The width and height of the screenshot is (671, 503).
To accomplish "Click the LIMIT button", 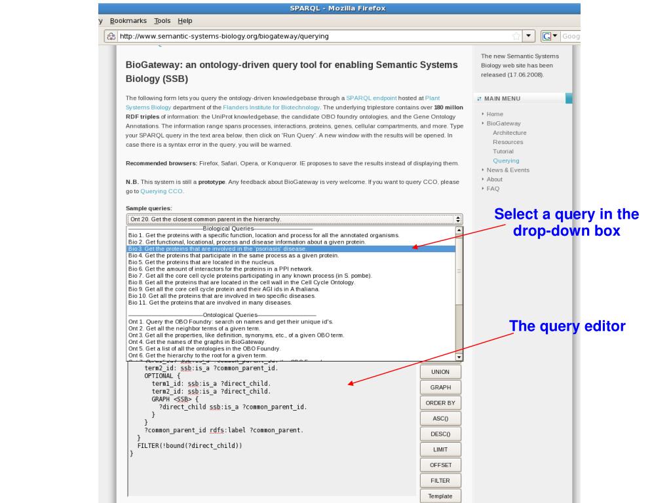I will click(x=440, y=449).
